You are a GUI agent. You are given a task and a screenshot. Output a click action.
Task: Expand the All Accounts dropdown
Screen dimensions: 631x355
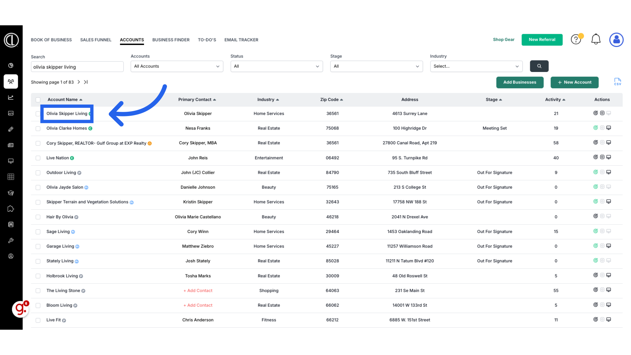coord(177,66)
